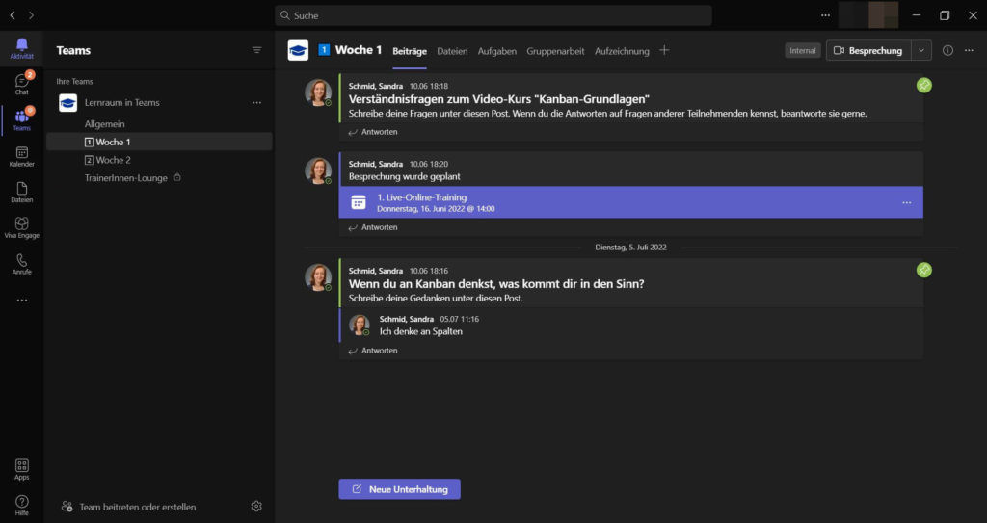Click Antworten under Ich denke an Spalten
This screenshot has width=987, height=523.
(x=373, y=351)
